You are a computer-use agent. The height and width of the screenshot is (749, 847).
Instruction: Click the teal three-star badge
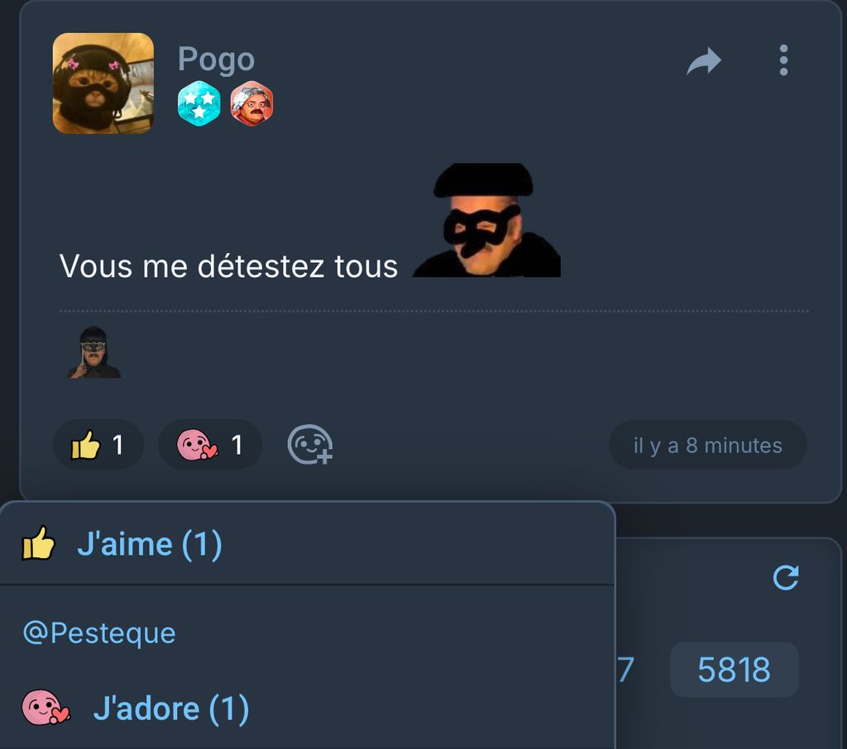(x=199, y=103)
